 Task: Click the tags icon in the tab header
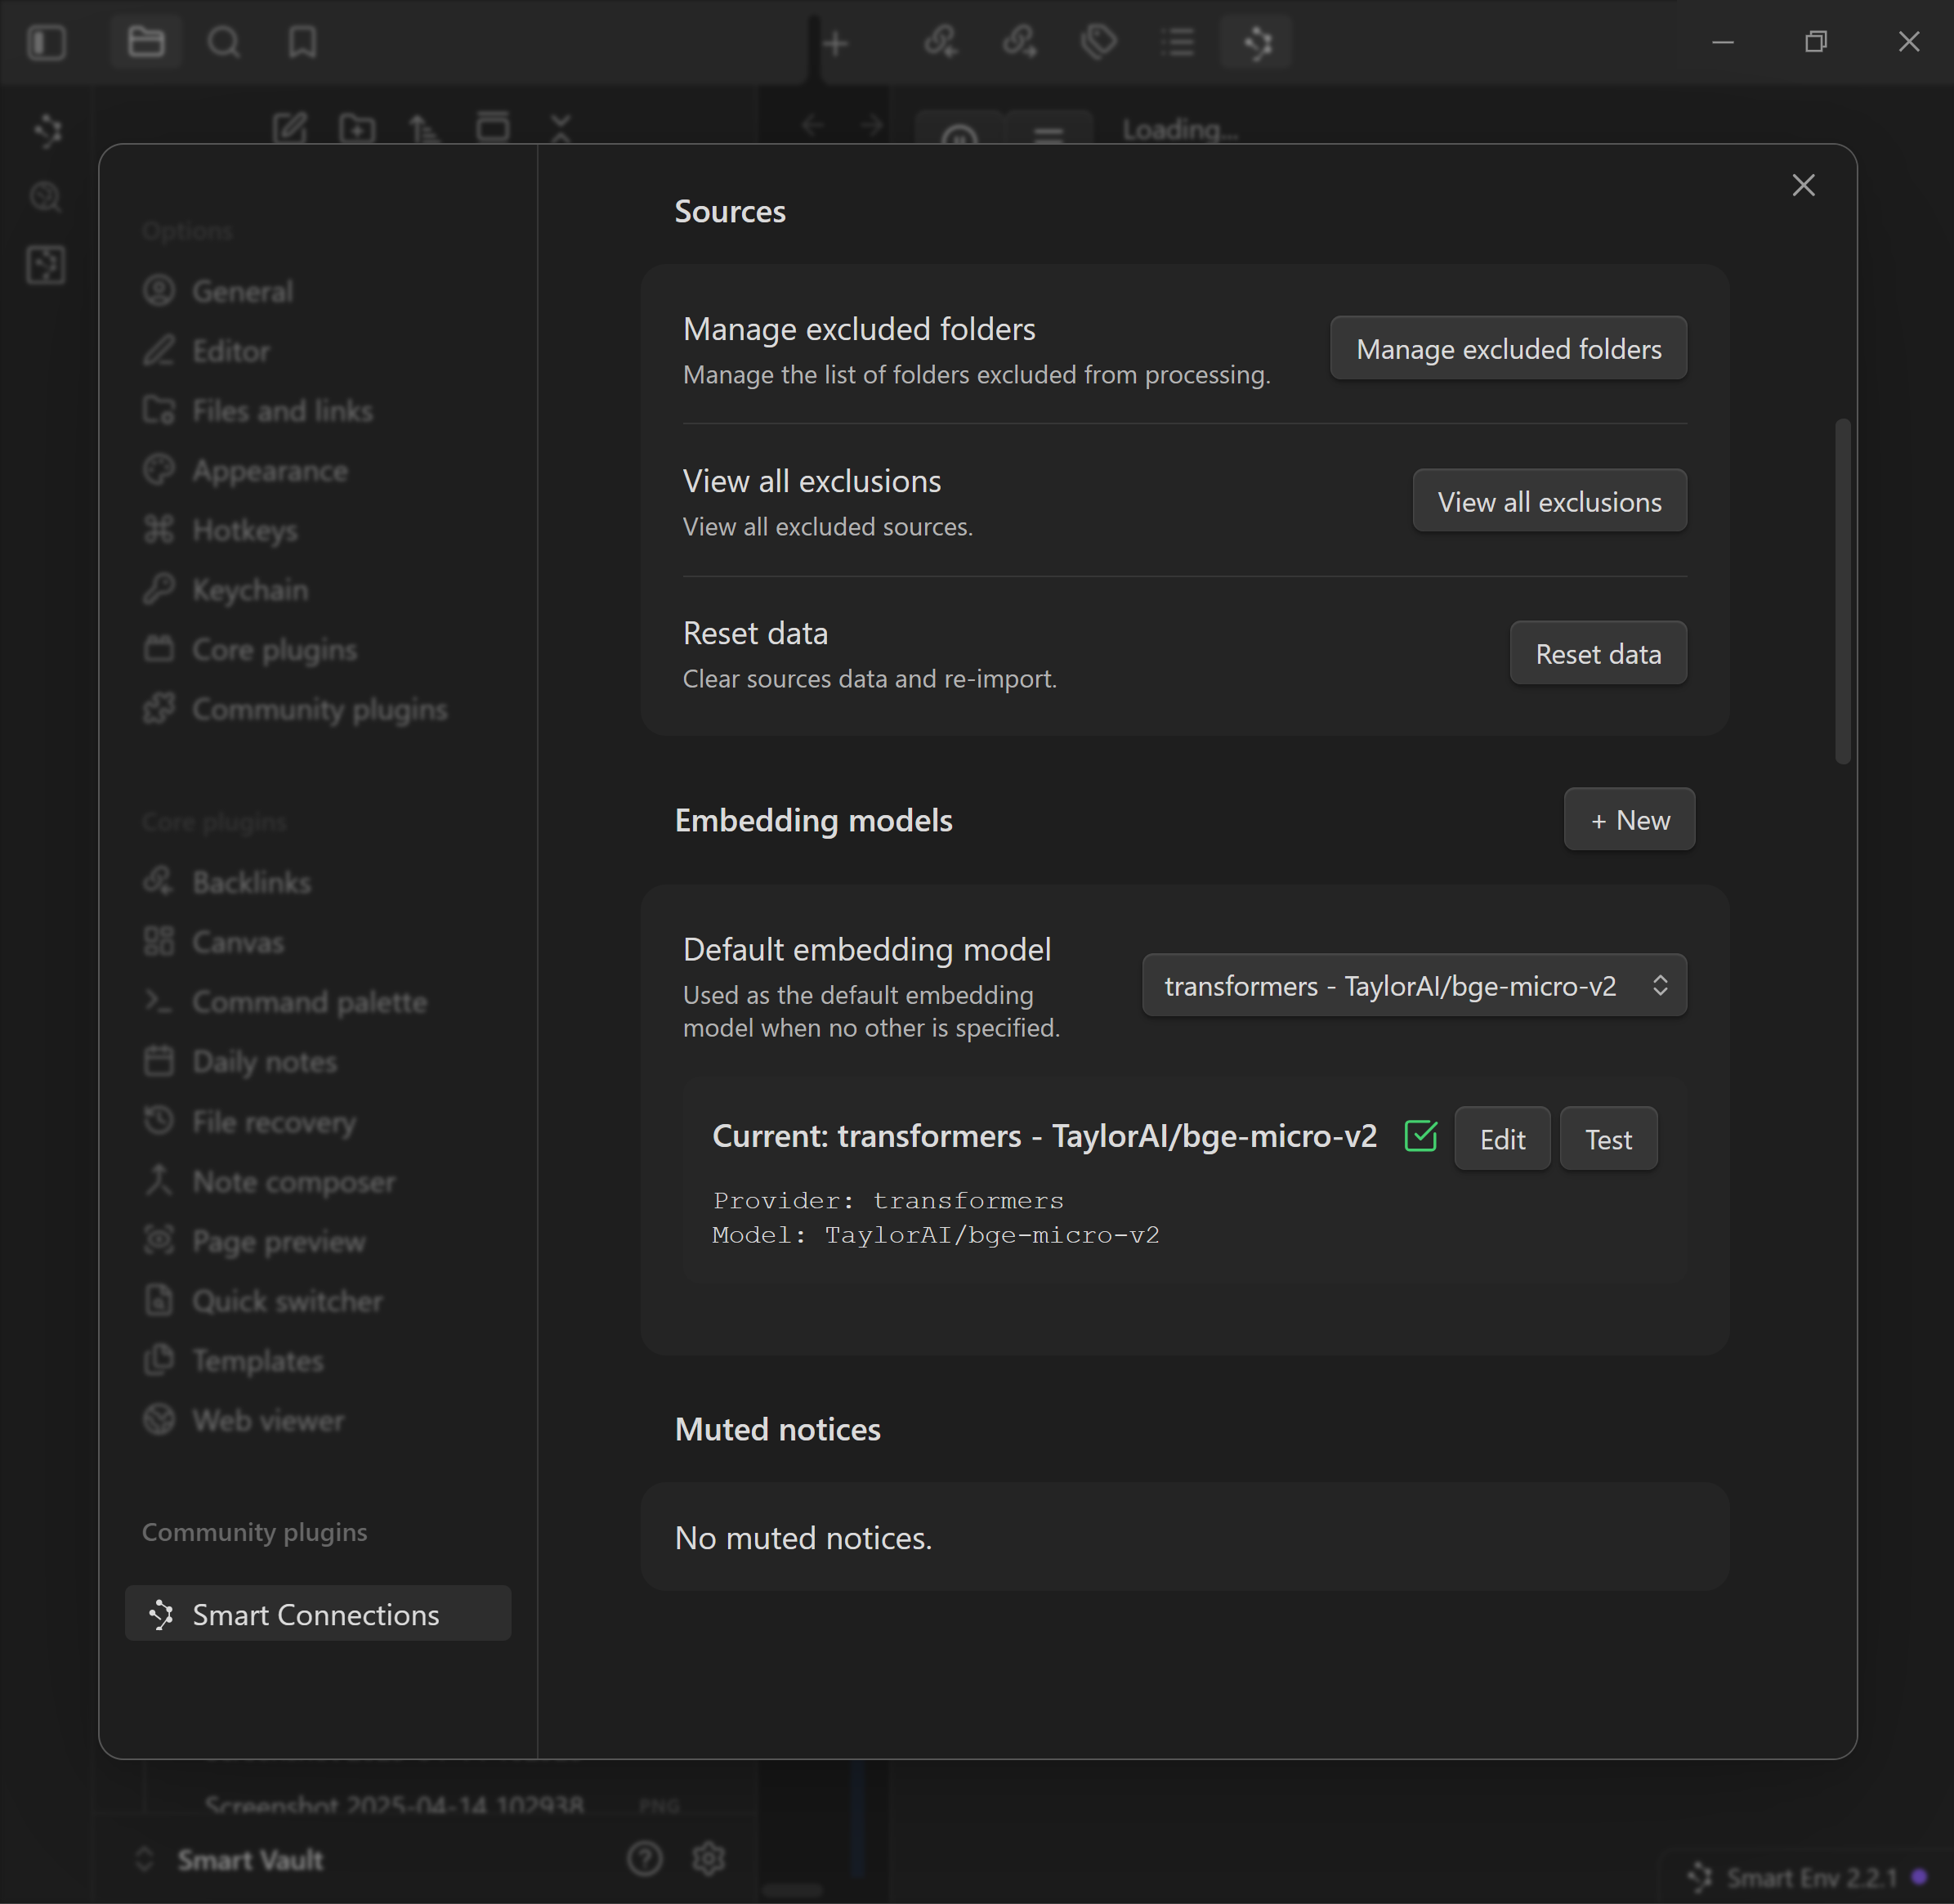(x=1098, y=42)
